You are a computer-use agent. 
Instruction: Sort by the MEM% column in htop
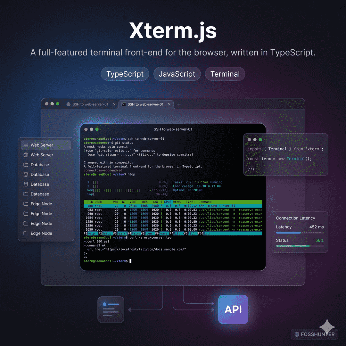[177, 202]
